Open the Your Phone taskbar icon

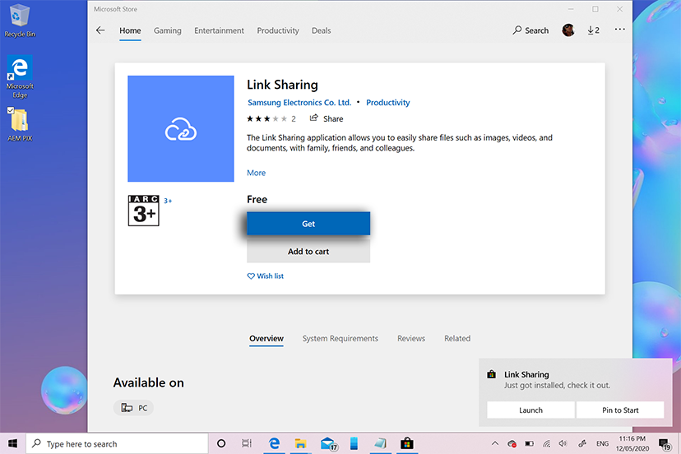tap(354, 443)
